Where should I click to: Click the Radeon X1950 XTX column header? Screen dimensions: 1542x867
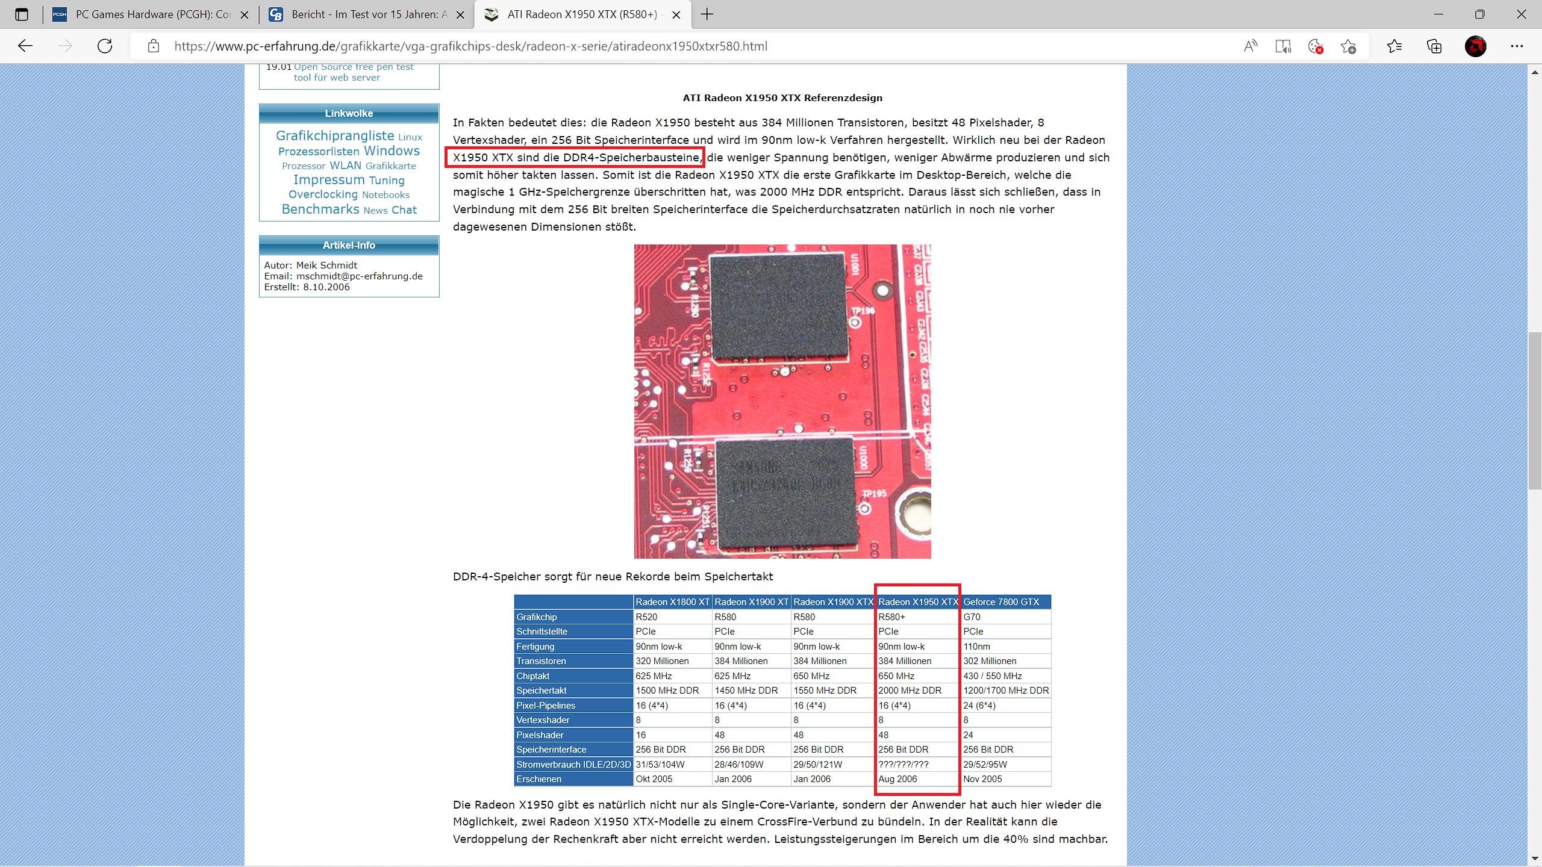tap(918, 602)
